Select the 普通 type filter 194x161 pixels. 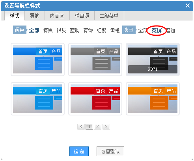(x=171, y=30)
